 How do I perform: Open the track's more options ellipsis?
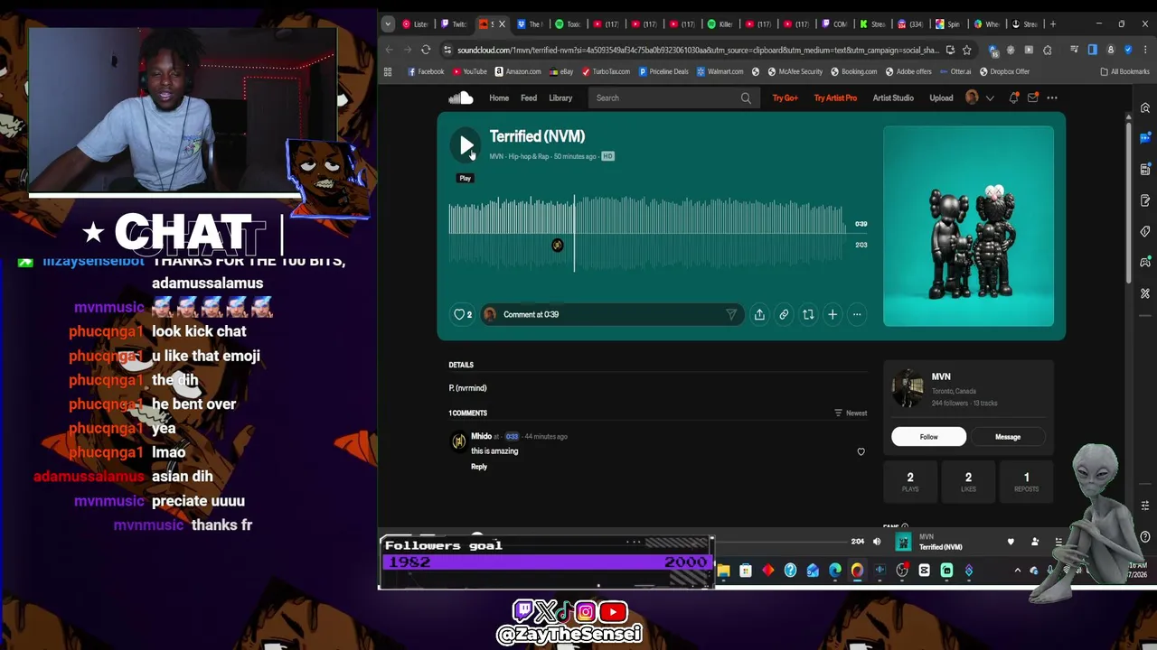(857, 314)
